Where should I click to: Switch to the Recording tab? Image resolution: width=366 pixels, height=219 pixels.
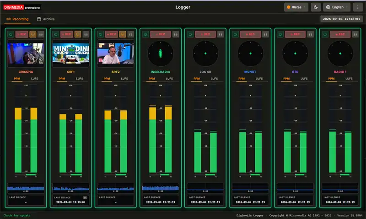click(x=17, y=19)
